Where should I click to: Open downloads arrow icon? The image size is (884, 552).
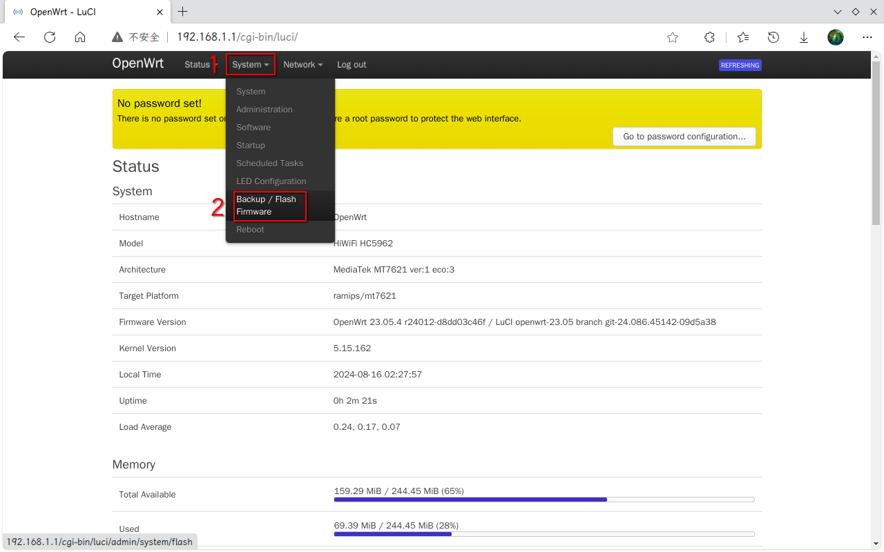point(804,37)
